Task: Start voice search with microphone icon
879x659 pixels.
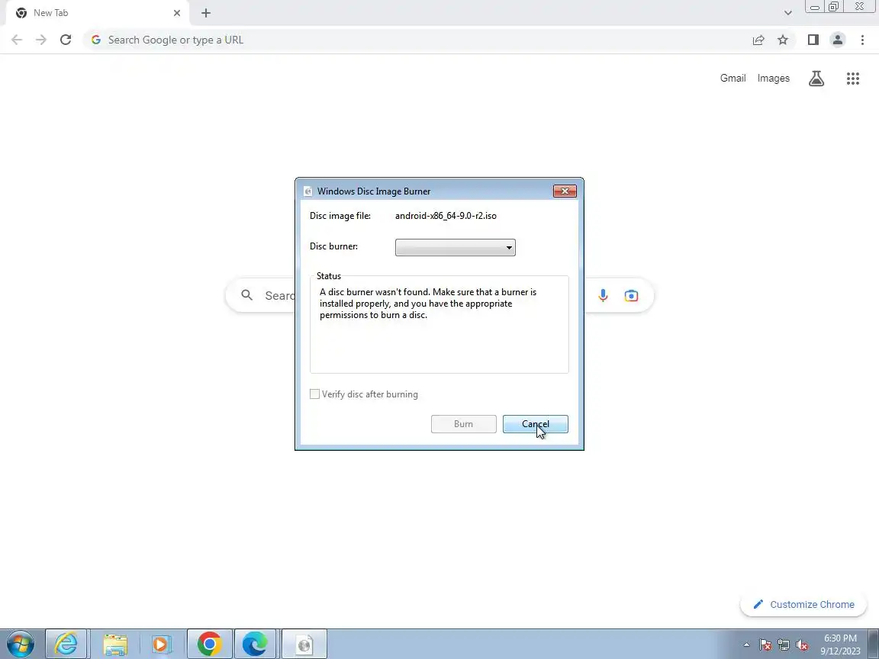Action: pos(603,295)
